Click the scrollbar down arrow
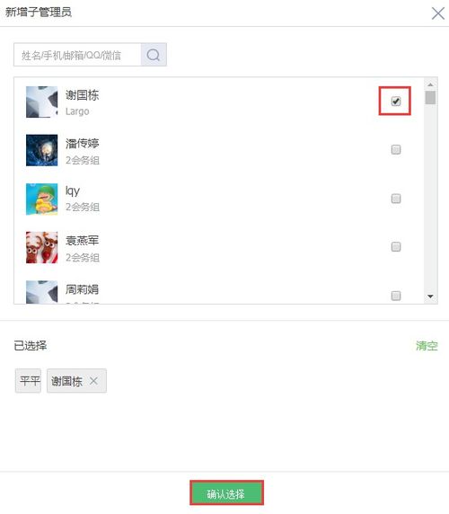Screen dimensions: 449x514 pyautogui.click(x=430, y=297)
